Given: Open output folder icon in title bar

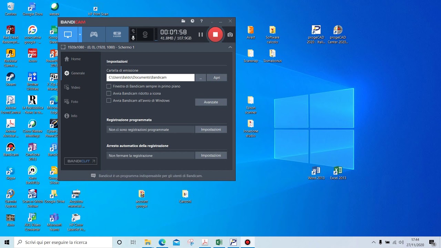Looking at the screenshot, I should click(183, 21).
